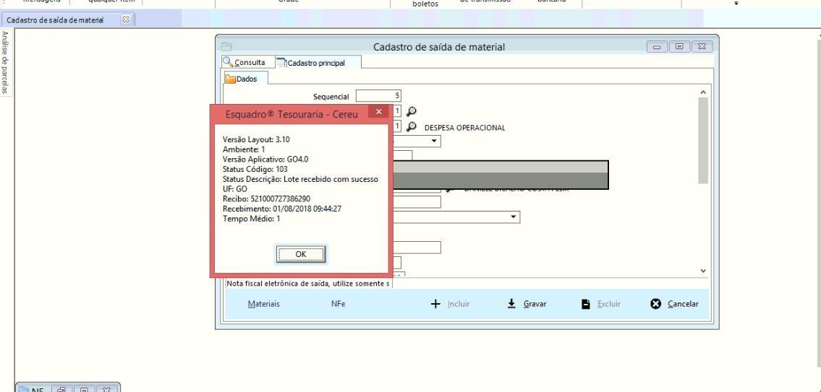Image resolution: width=821 pixels, height=392 pixels.
Task: Click the Excluir button
Action: [601, 304]
